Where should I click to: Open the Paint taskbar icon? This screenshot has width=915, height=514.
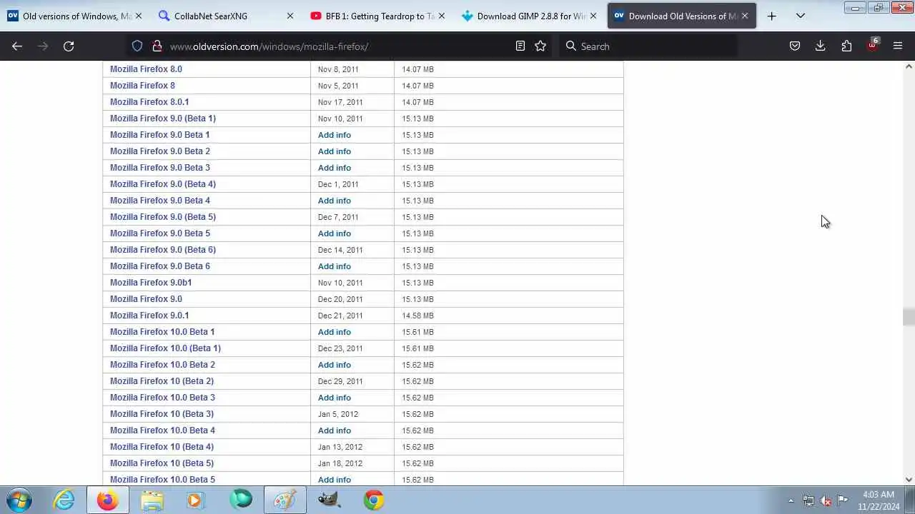point(285,500)
